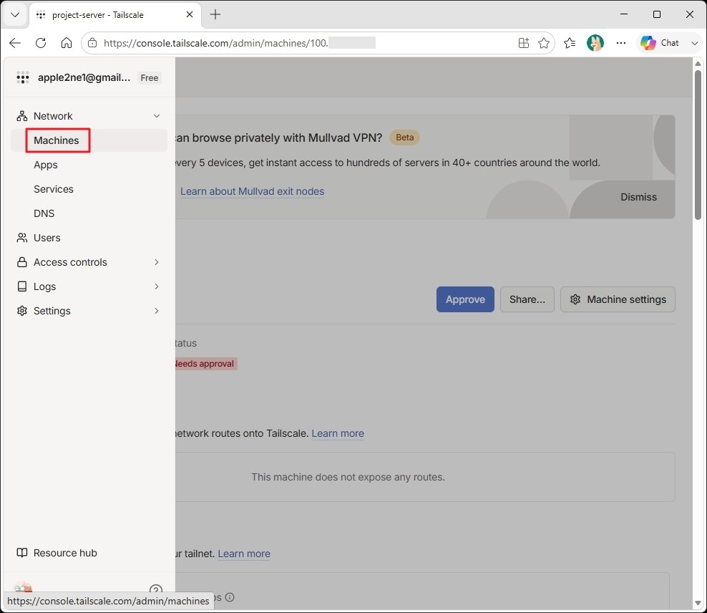View site information lock icon
707x613 pixels.
[92, 43]
